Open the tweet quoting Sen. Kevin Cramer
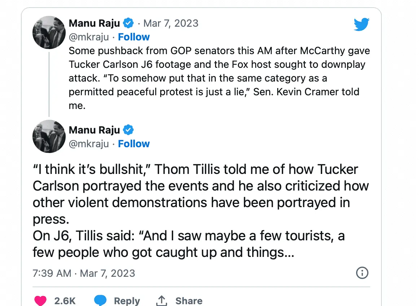Viewport: 420px width, 306px height. coord(216,78)
